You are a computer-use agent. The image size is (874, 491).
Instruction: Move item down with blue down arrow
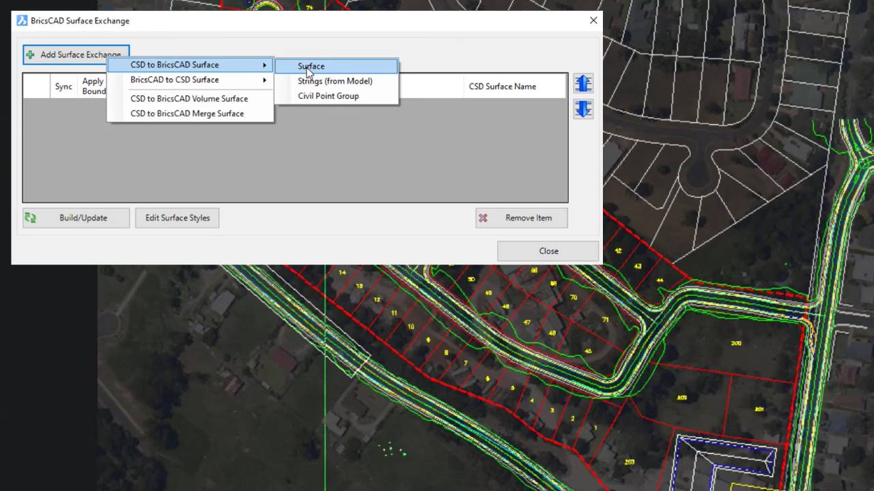pos(583,109)
